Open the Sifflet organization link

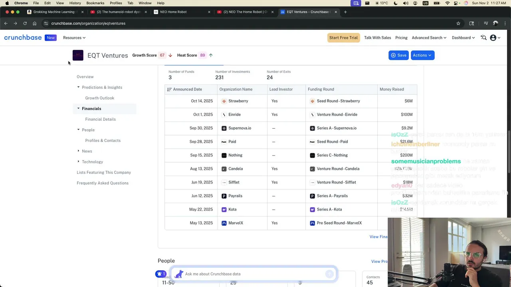[x=234, y=183]
